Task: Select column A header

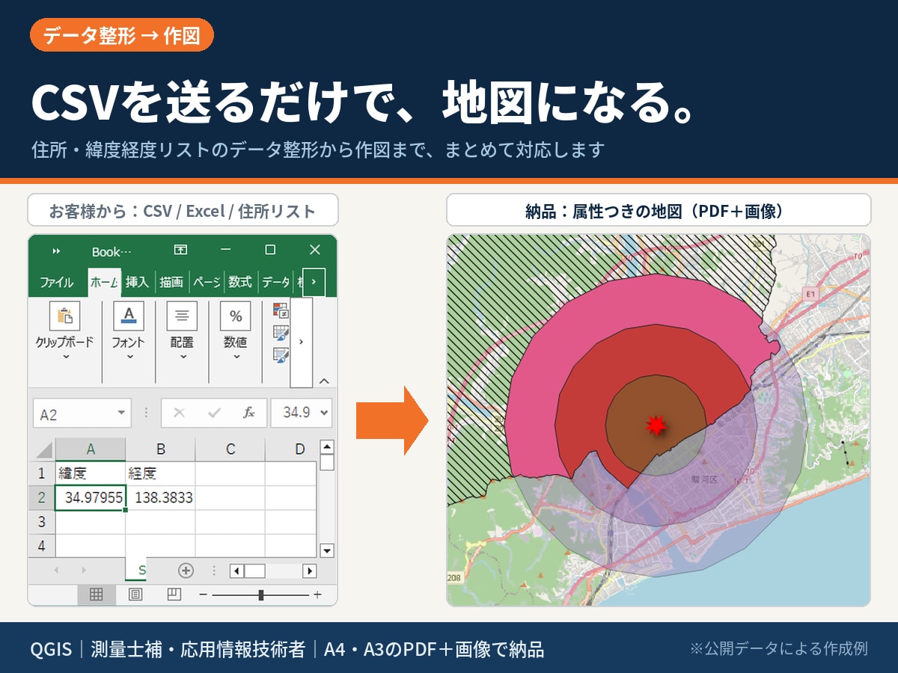Action: (x=91, y=449)
